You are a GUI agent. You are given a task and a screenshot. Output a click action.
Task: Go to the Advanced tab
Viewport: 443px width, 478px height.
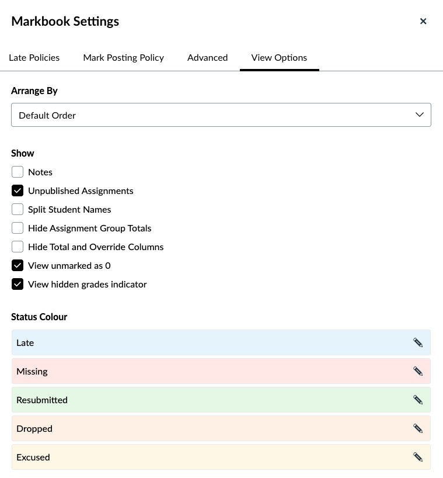pyautogui.click(x=207, y=58)
